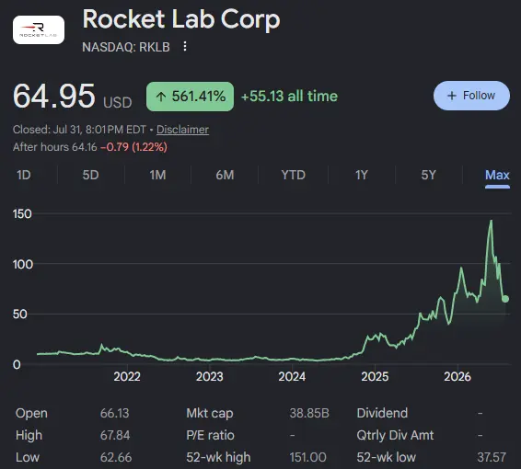
Task: Select the 6M time range
Action: 225,175
